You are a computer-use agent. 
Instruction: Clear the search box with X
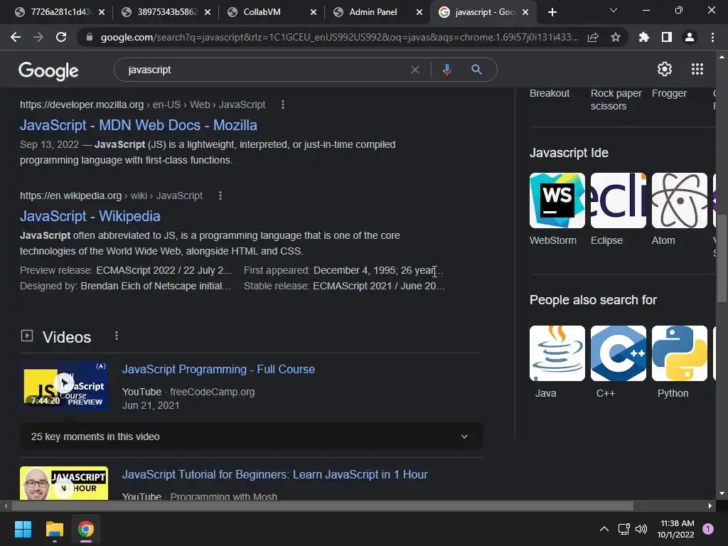click(x=415, y=70)
